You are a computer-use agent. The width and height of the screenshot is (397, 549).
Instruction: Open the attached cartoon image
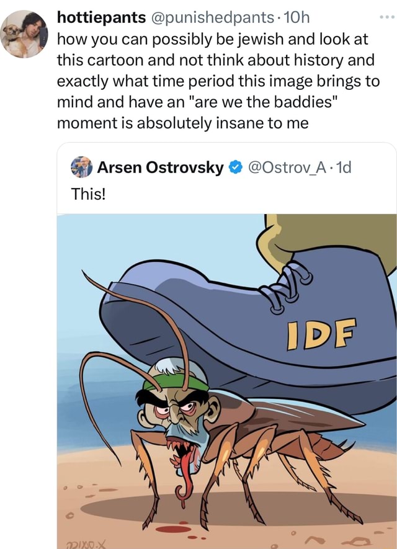(227, 382)
